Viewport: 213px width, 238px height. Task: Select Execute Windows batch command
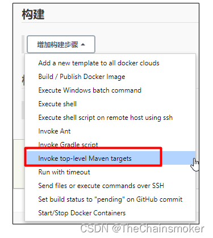coord(90,90)
